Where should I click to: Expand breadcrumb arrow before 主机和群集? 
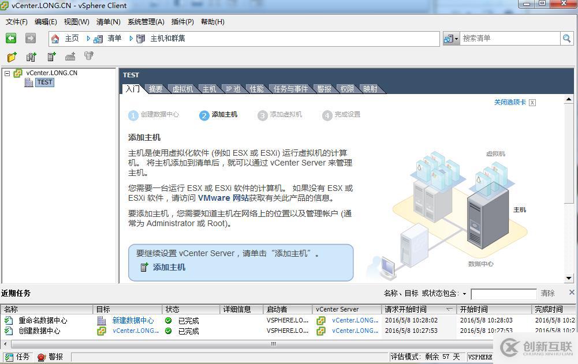(x=131, y=38)
